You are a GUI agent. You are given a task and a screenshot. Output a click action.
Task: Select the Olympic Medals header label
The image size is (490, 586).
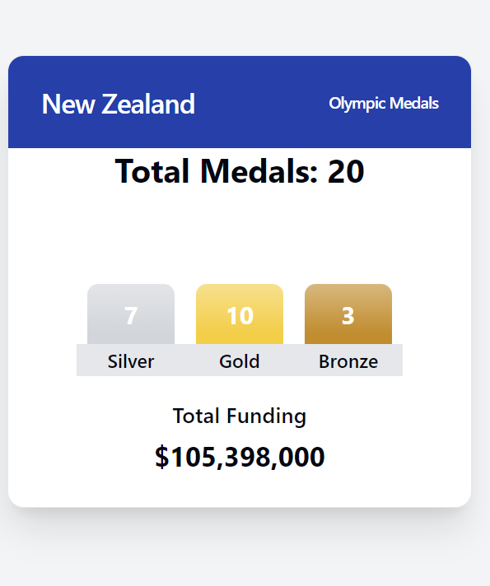pos(384,104)
